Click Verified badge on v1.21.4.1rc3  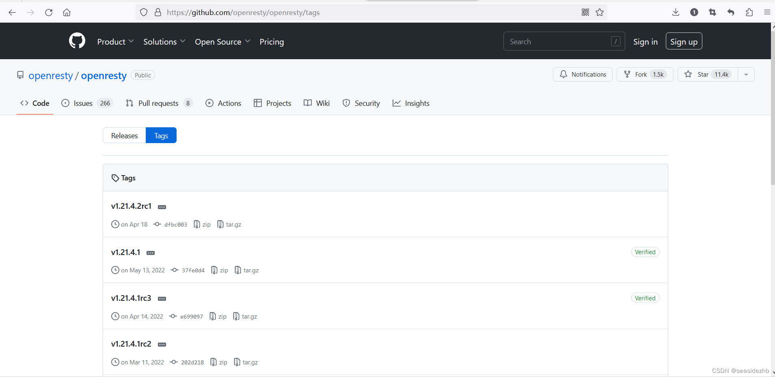(645, 298)
